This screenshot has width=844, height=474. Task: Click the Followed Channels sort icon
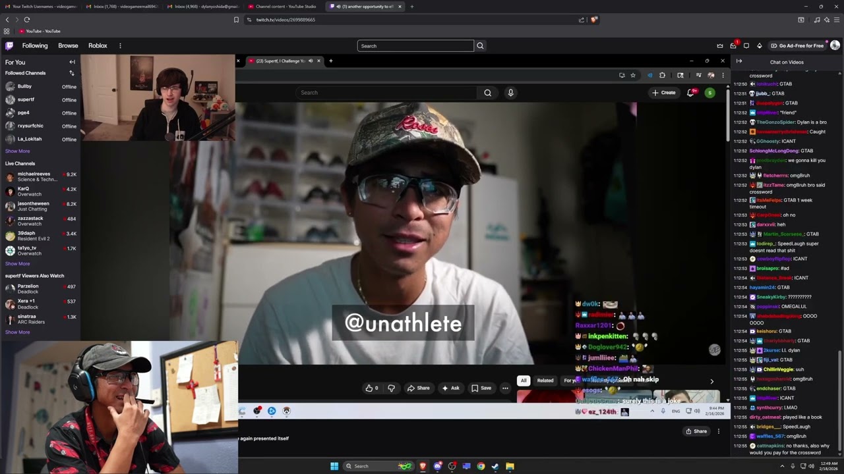72,73
